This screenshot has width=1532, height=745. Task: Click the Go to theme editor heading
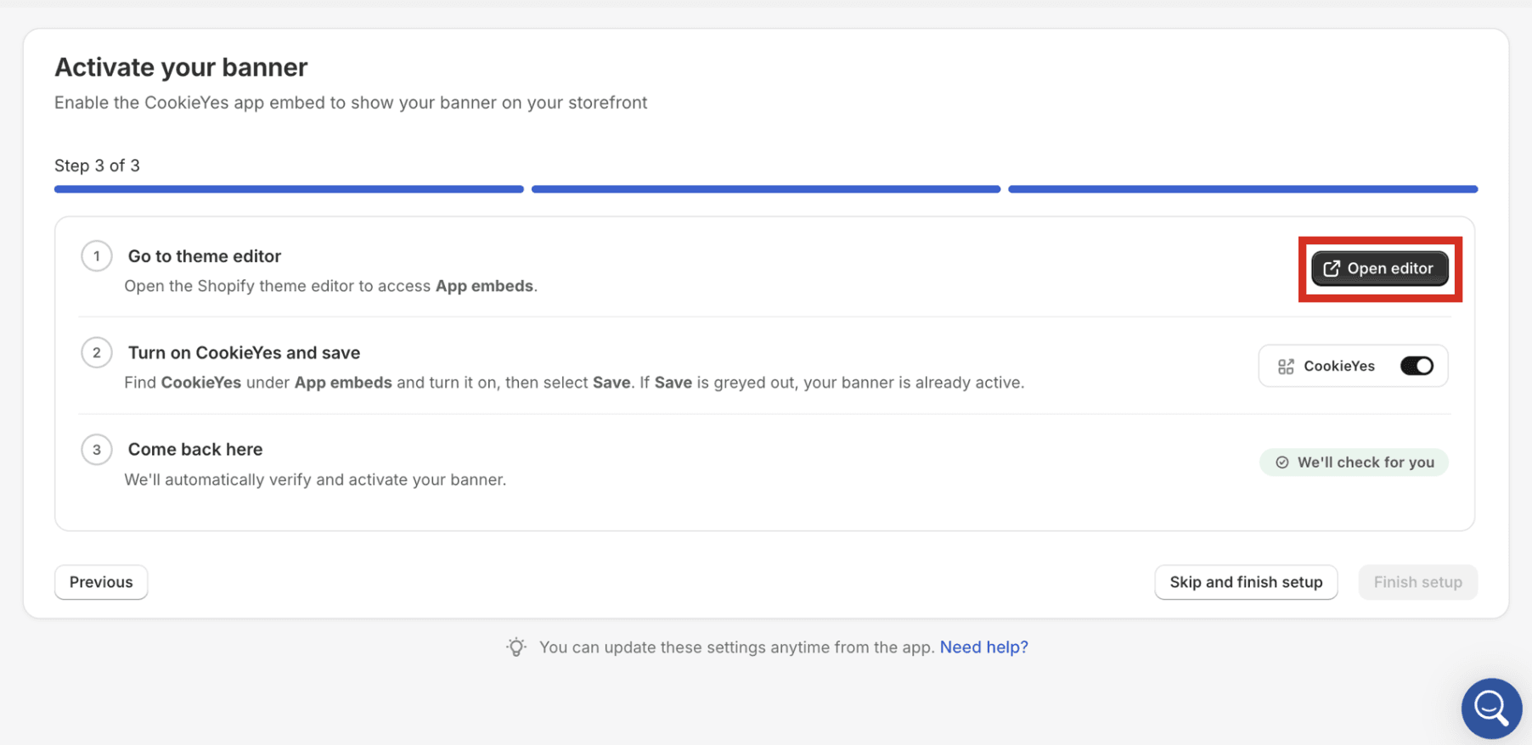[x=204, y=256]
